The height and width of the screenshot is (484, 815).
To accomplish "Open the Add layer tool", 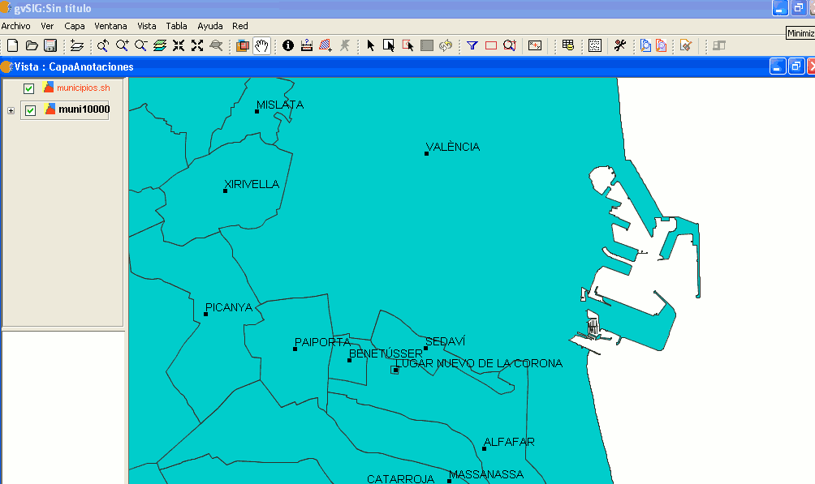I will point(77,45).
